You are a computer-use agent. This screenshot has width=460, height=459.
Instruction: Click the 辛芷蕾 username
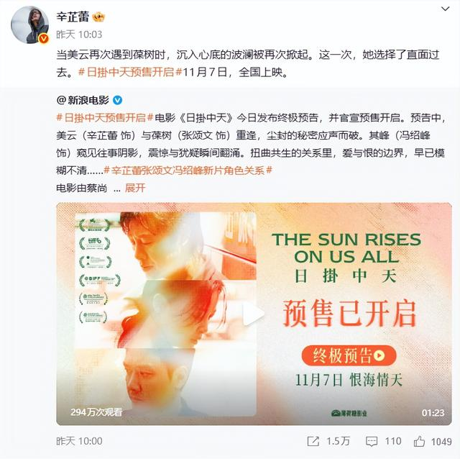tap(73, 17)
